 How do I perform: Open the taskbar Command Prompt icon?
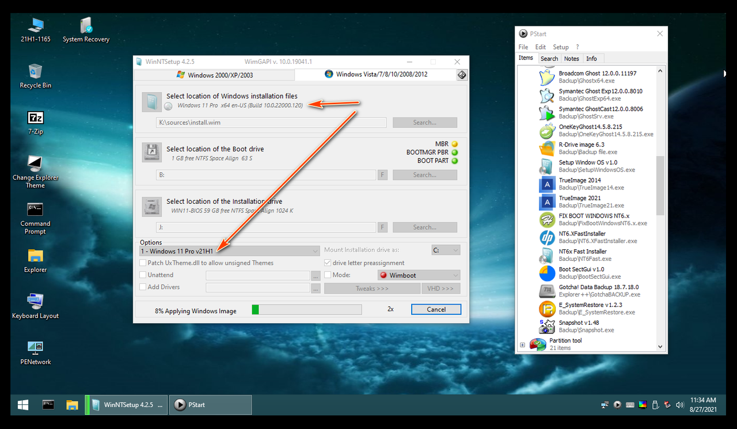click(x=48, y=405)
